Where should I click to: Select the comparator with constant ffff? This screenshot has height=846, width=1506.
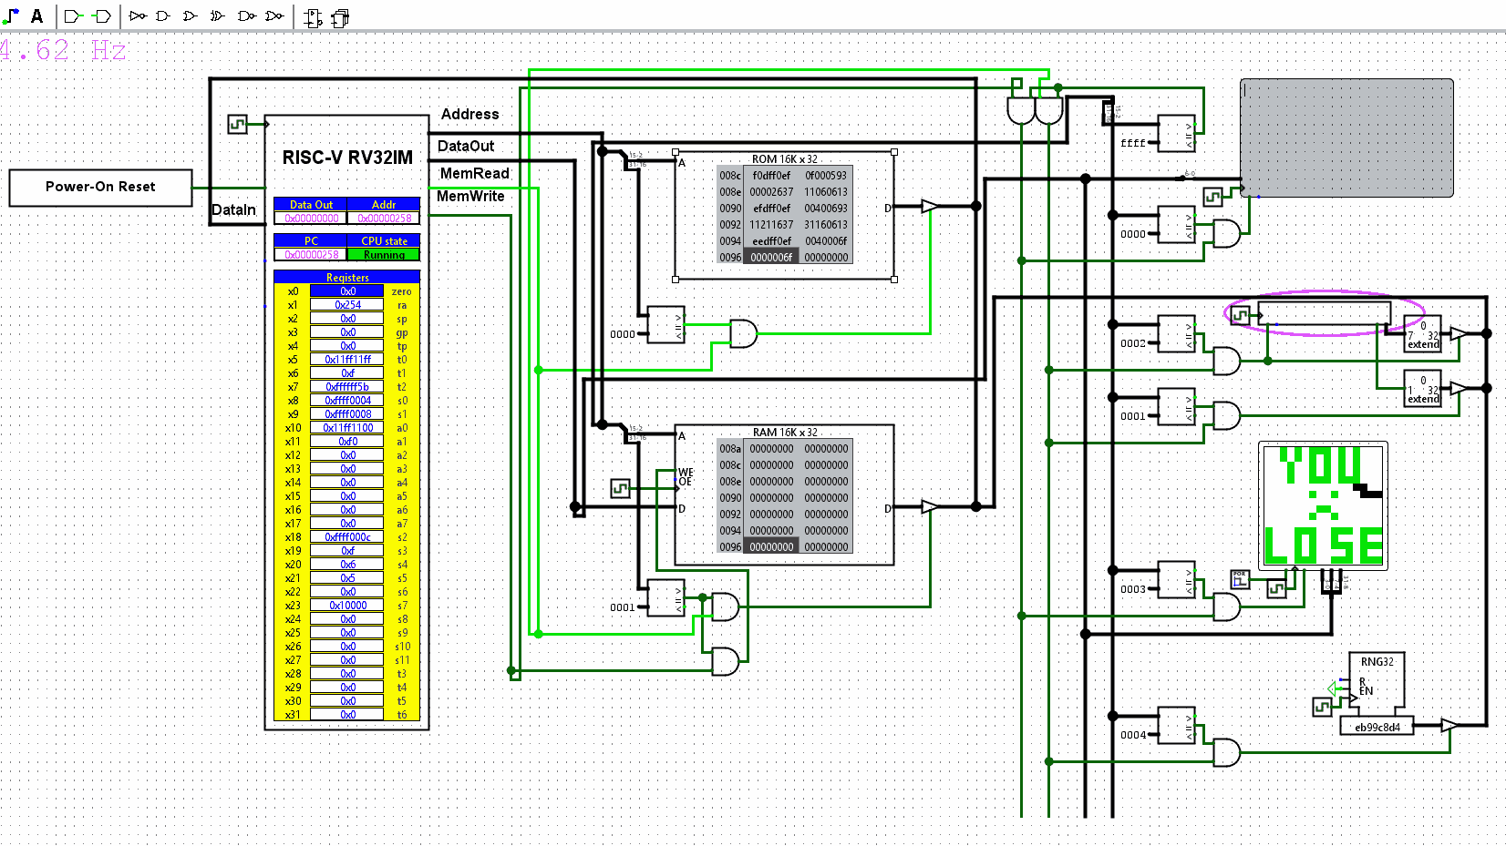(x=1176, y=133)
